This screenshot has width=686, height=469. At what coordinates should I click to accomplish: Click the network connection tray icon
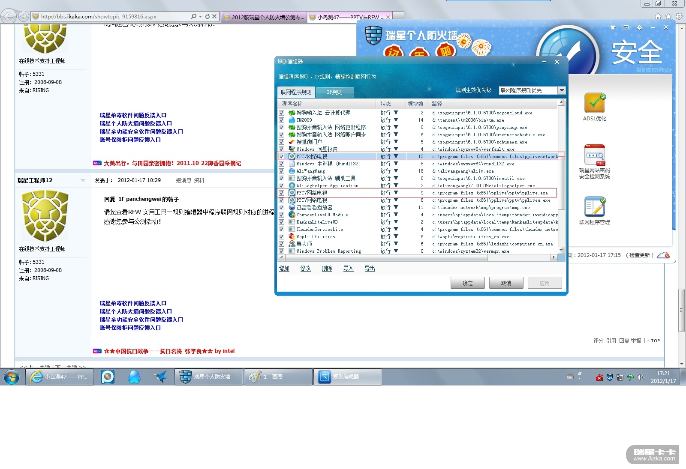pyautogui.click(x=620, y=377)
